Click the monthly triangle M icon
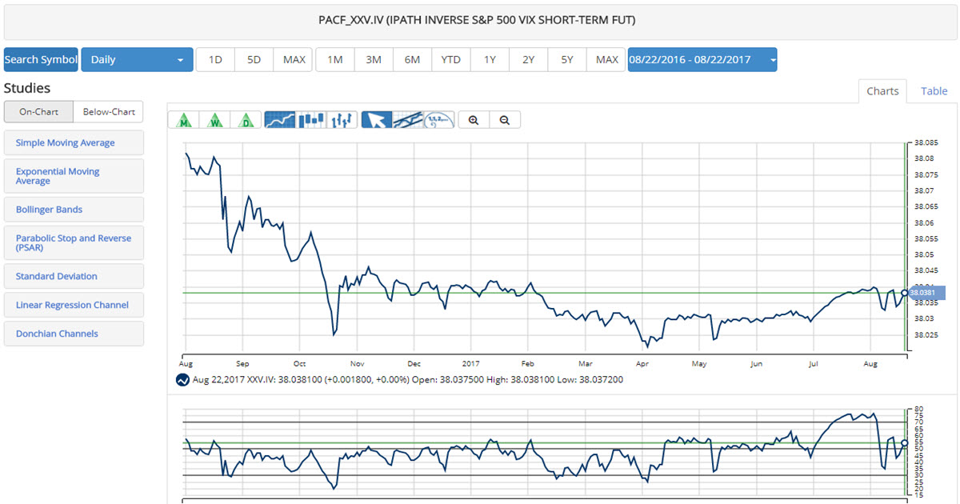 pos(184,120)
